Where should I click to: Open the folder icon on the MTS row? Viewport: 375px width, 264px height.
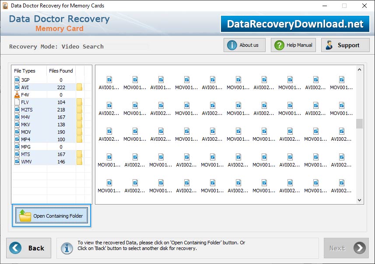[x=79, y=154]
